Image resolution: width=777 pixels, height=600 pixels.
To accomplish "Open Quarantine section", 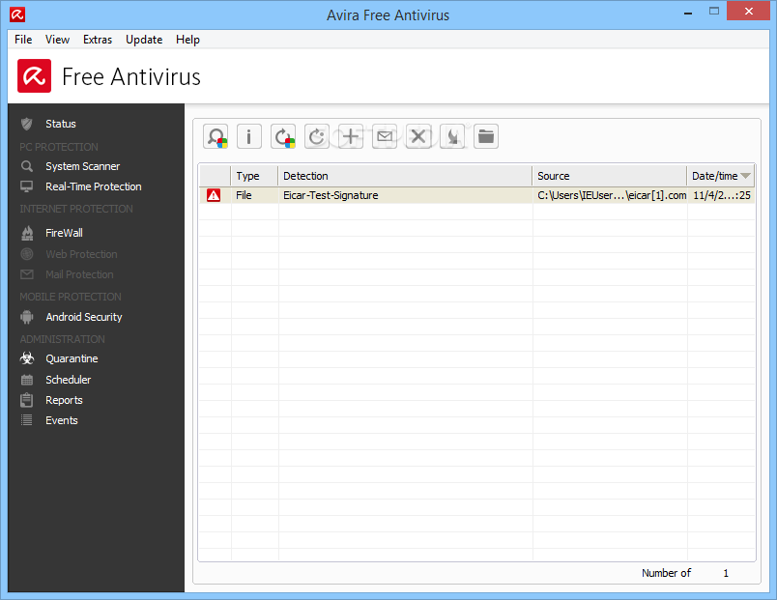I will click(72, 358).
